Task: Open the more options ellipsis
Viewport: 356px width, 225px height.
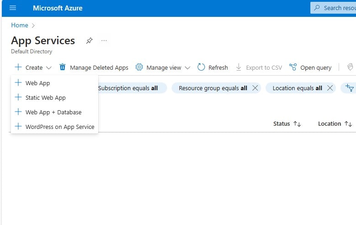Action: [x=104, y=41]
